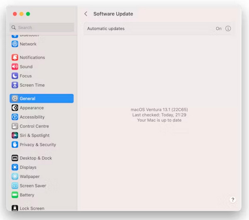The width and height of the screenshot is (249, 220).
Task: Click the General gear icon
Action: [15, 98]
